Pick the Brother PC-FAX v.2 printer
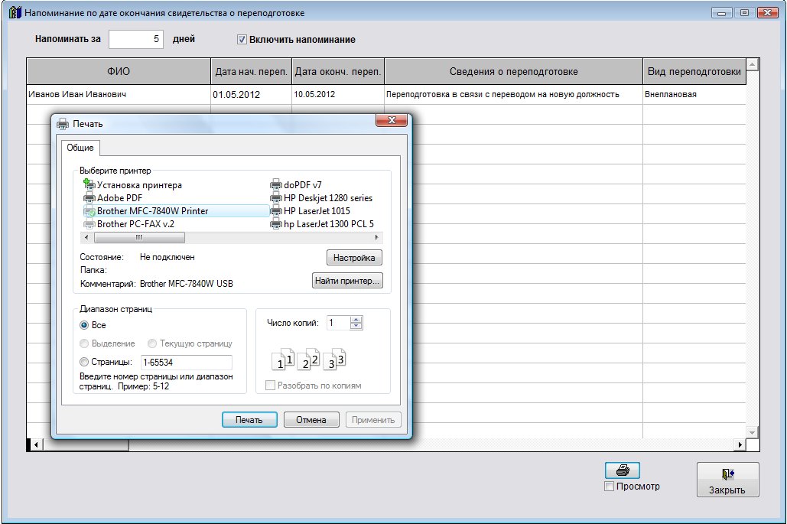This screenshot has width=787, height=524. (129, 224)
